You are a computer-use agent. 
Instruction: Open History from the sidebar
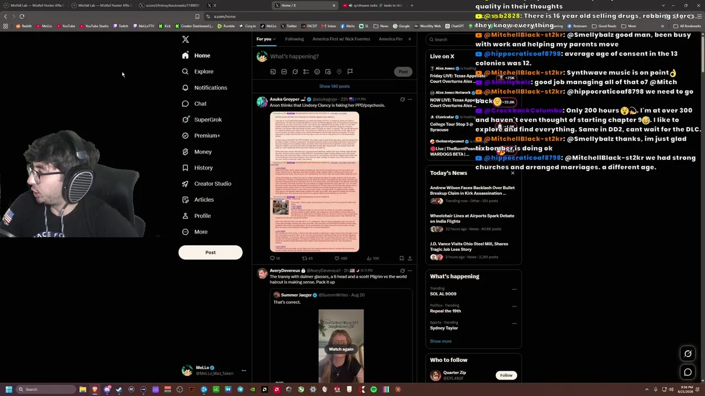(x=198, y=168)
